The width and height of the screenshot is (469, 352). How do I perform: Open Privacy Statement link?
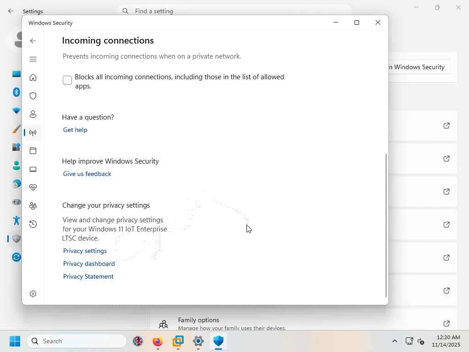tap(88, 276)
